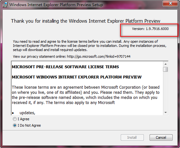This screenshot has height=148, width=180.
Task: Click the license scrollbar down arrow
Action: [166, 113]
